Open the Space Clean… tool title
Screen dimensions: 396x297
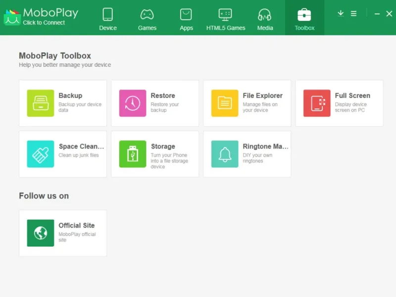(x=81, y=147)
